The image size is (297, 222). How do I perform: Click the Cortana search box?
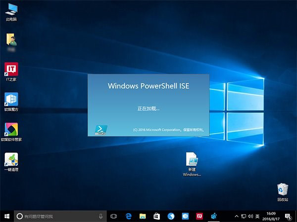(x=54, y=216)
